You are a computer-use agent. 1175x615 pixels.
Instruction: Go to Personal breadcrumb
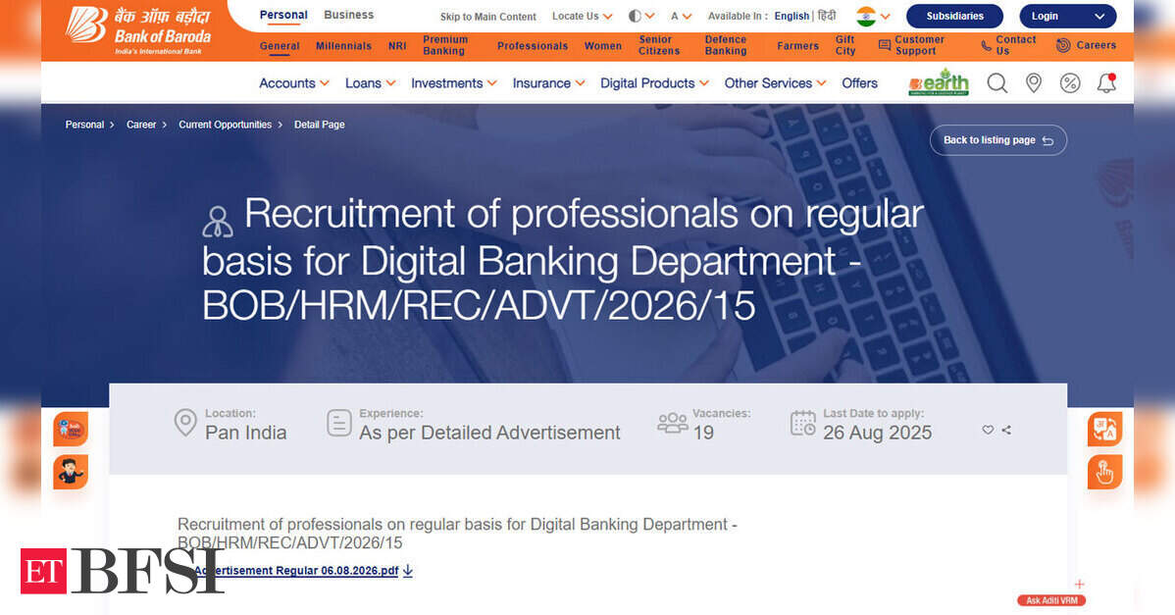[84, 125]
